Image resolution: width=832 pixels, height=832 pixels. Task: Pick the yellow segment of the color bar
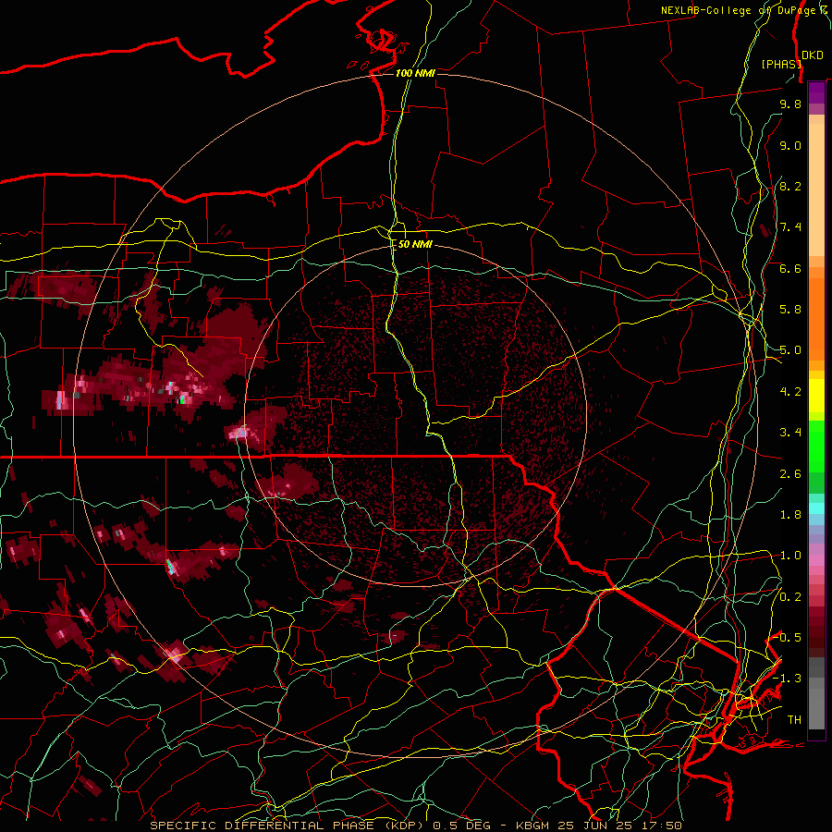[816, 396]
